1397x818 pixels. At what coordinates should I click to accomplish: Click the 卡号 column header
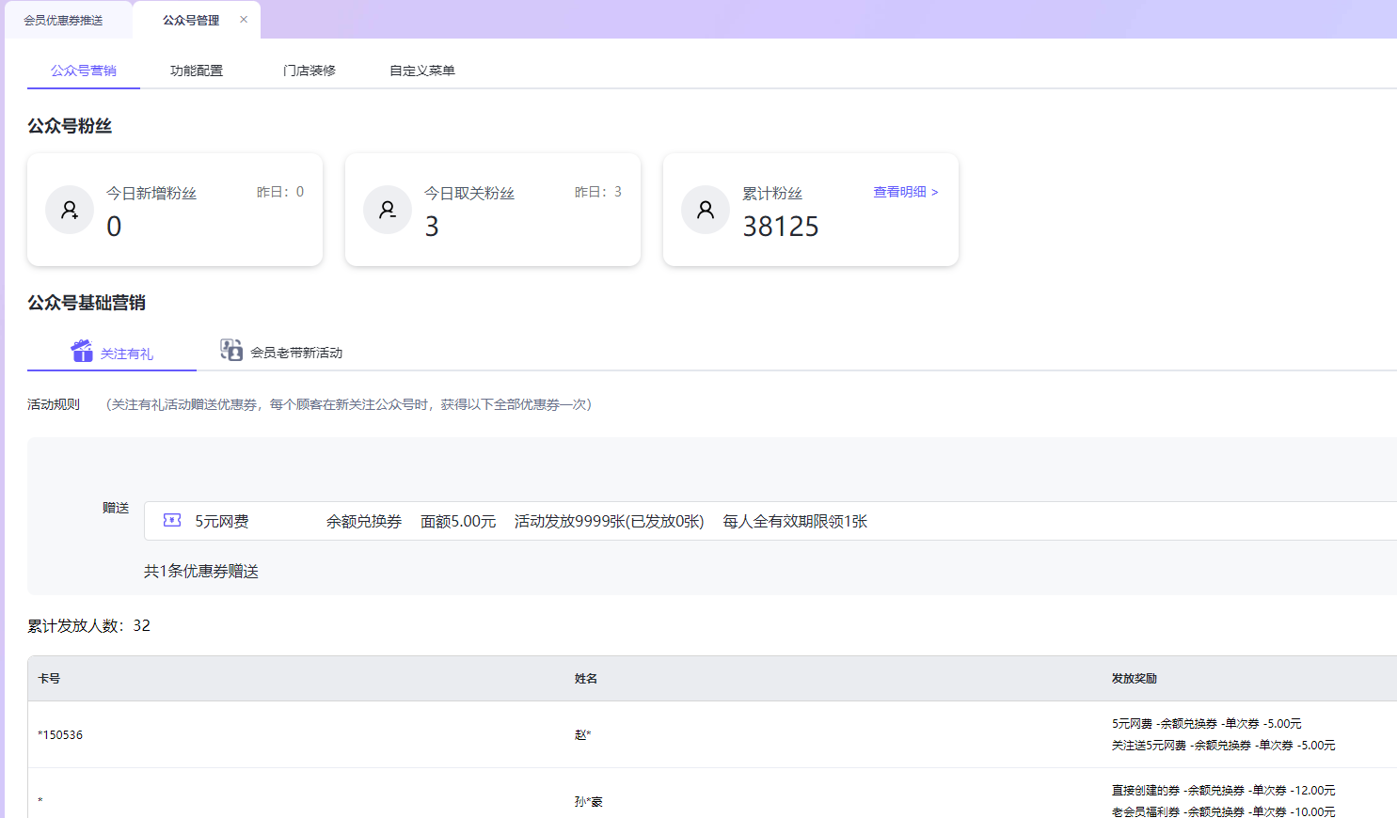(x=49, y=678)
